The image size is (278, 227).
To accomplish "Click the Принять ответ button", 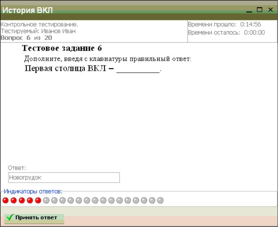I will click(x=34, y=219).
